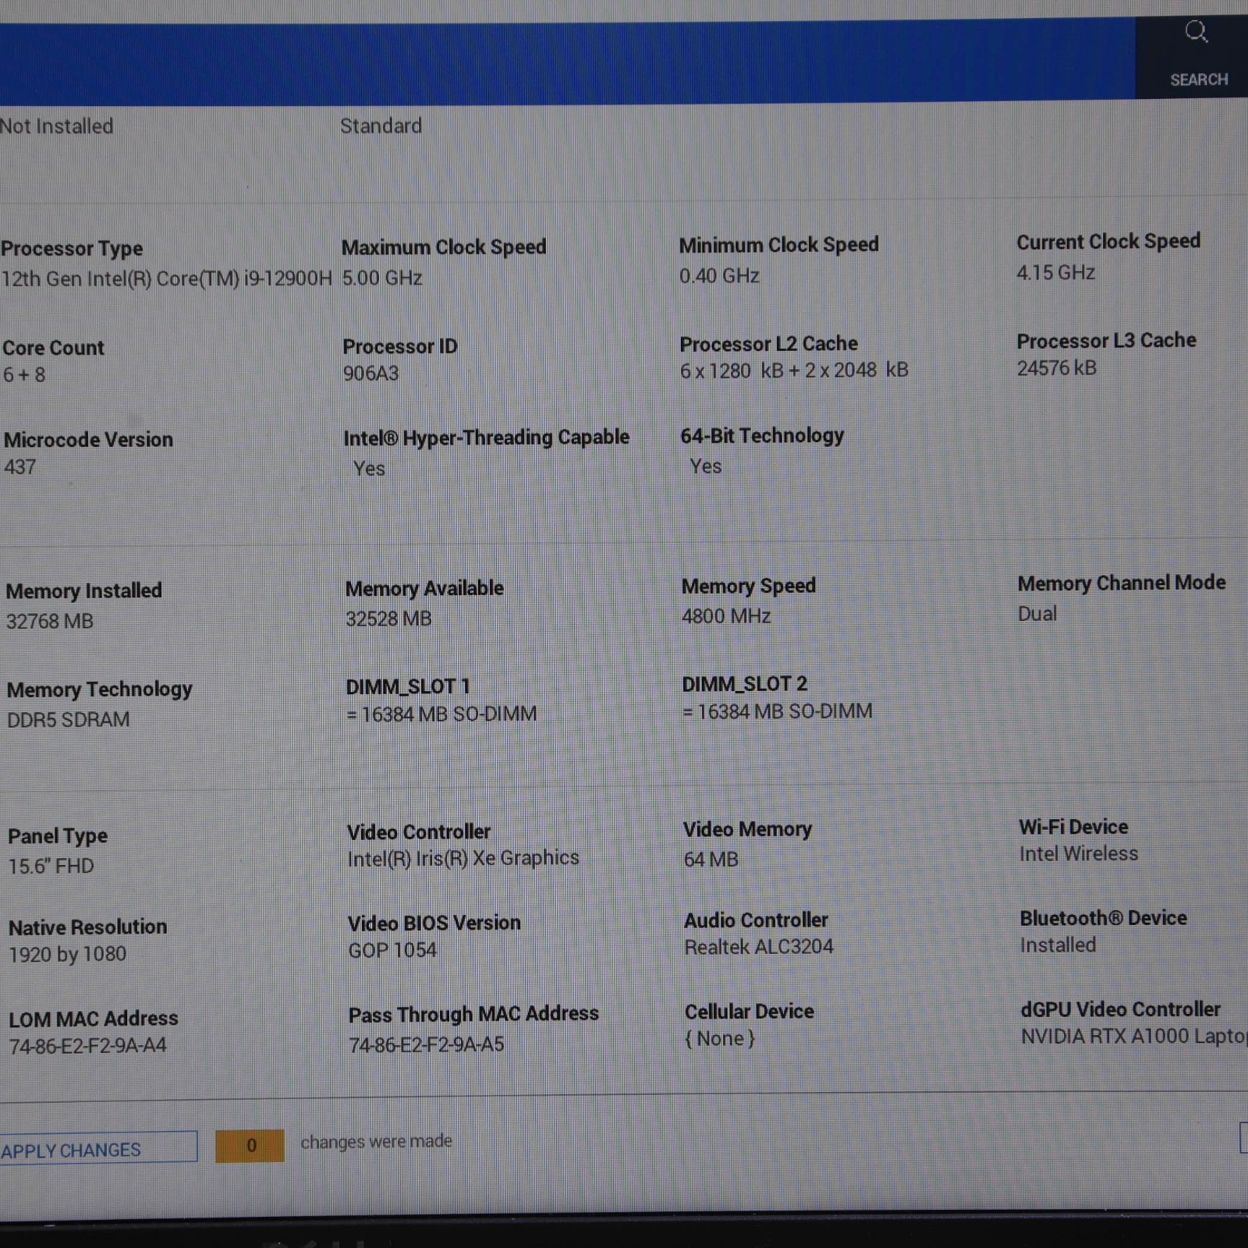The height and width of the screenshot is (1248, 1248).
Task: Click the Audio Controller value Realtek ALC3204
Action: (x=759, y=946)
